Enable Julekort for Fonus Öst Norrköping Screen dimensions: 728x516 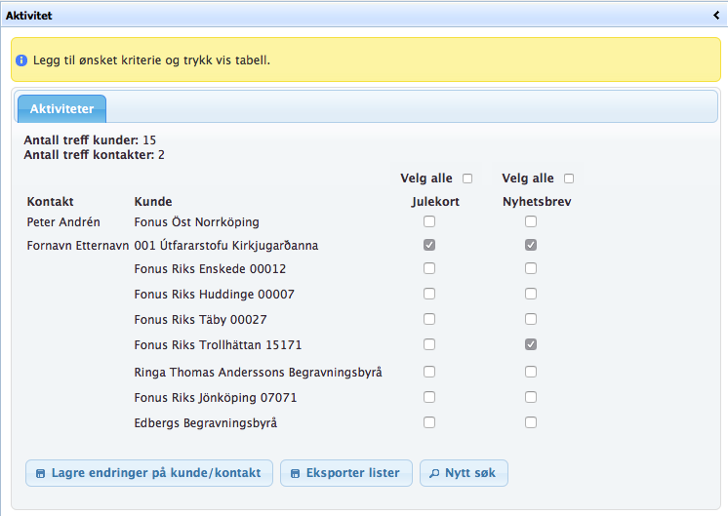point(429,222)
